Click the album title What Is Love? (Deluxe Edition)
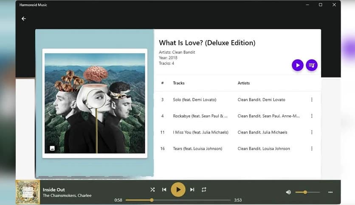The width and height of the screenshot is (355, 205). (x=207, y=43)
